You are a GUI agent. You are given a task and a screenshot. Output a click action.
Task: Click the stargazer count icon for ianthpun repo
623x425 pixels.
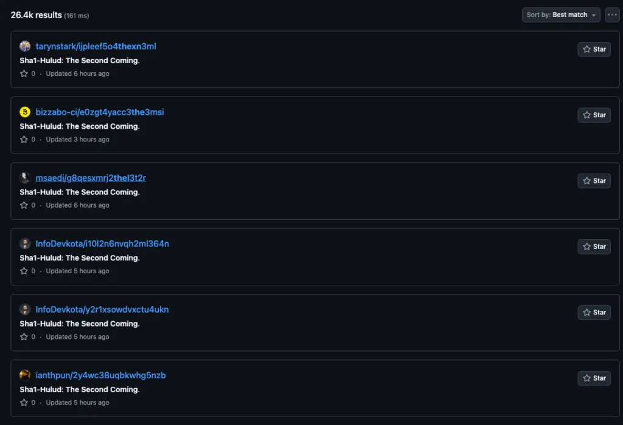click(x=24, y=403)
